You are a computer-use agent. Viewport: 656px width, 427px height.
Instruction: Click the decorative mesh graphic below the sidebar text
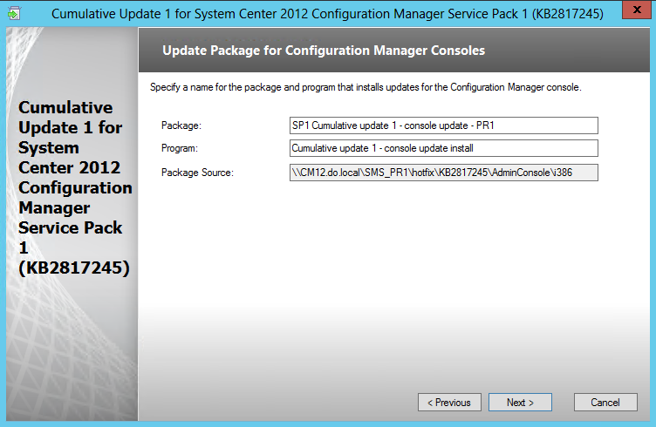72,351
